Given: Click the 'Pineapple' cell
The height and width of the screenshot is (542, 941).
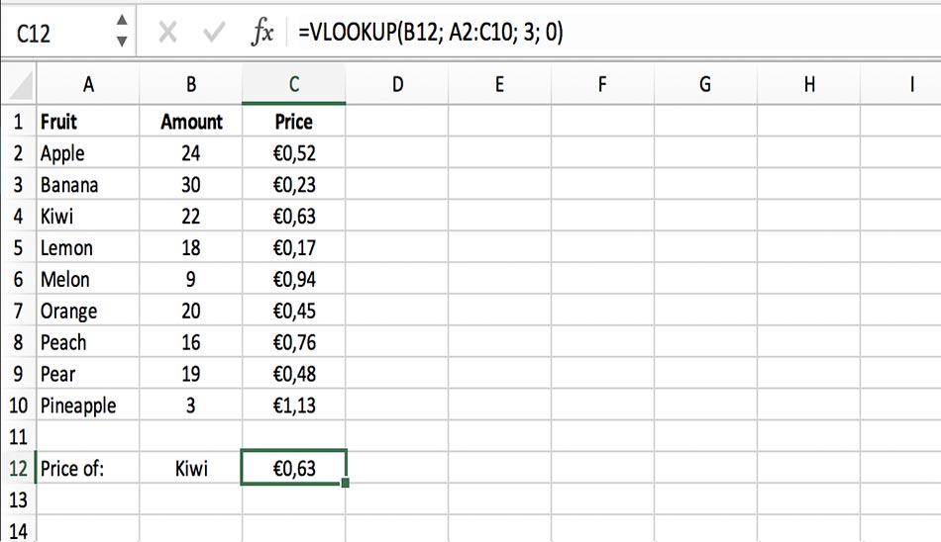Looking at the screenshot, I should click(88, 406).
